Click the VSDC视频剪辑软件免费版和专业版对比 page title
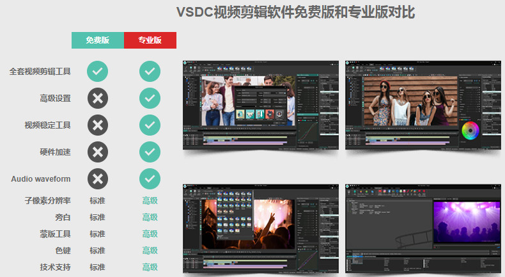The width and height of the screenshot is (505, 277). coord(296,12)
